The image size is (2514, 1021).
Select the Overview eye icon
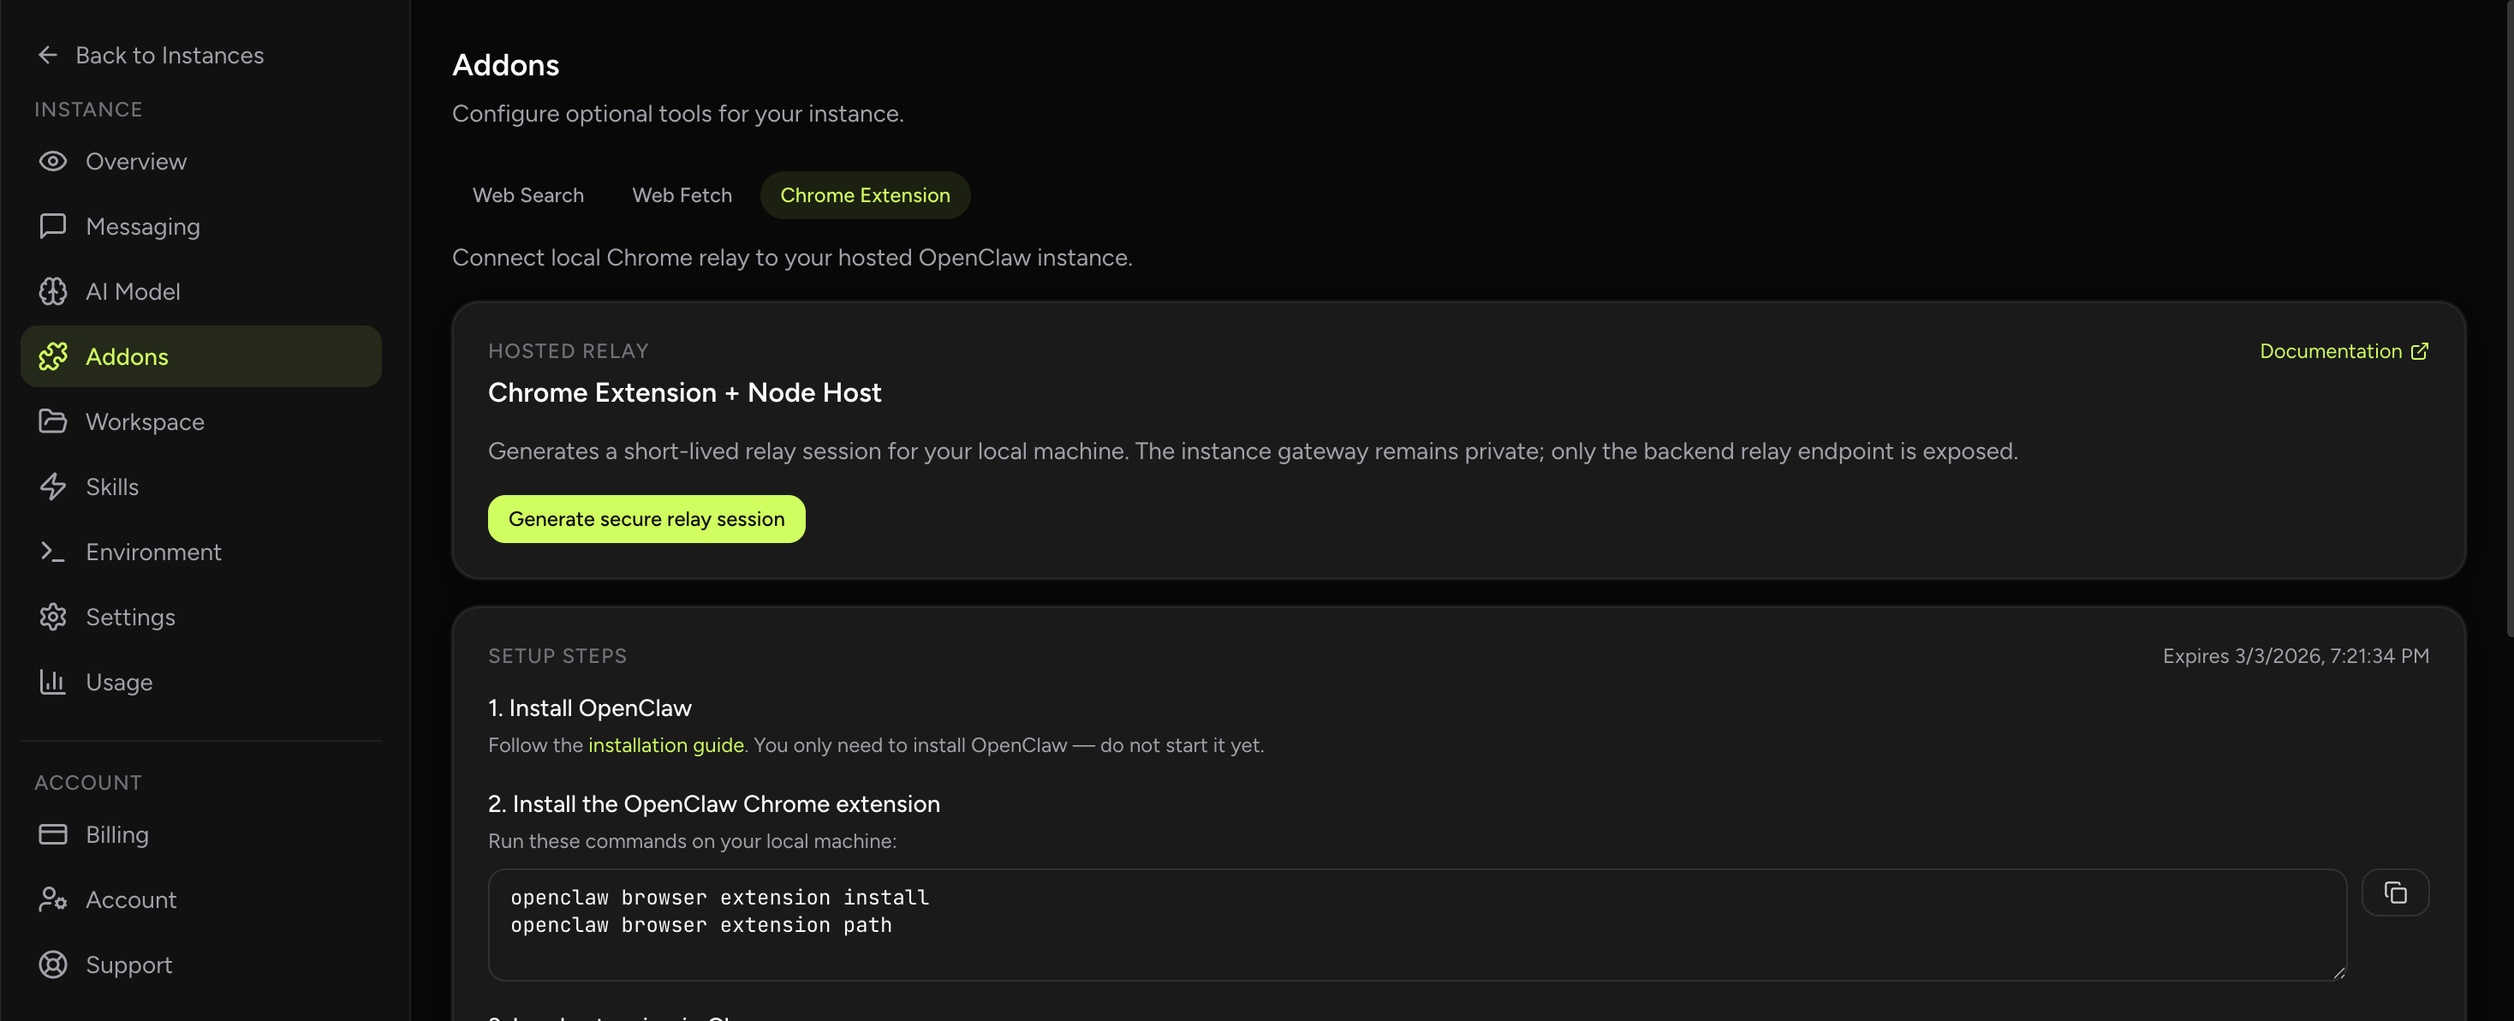click(x=53, y=161)
